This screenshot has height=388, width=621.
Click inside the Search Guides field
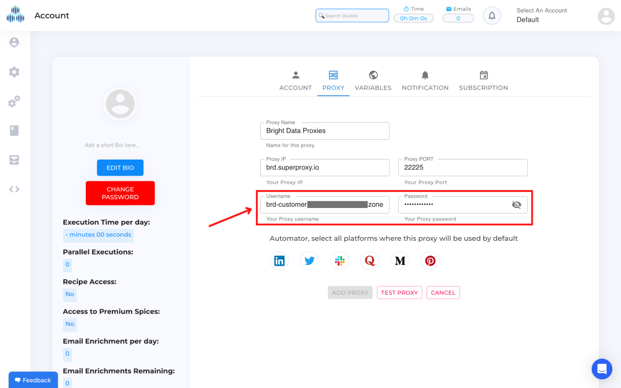click(352, 15)
